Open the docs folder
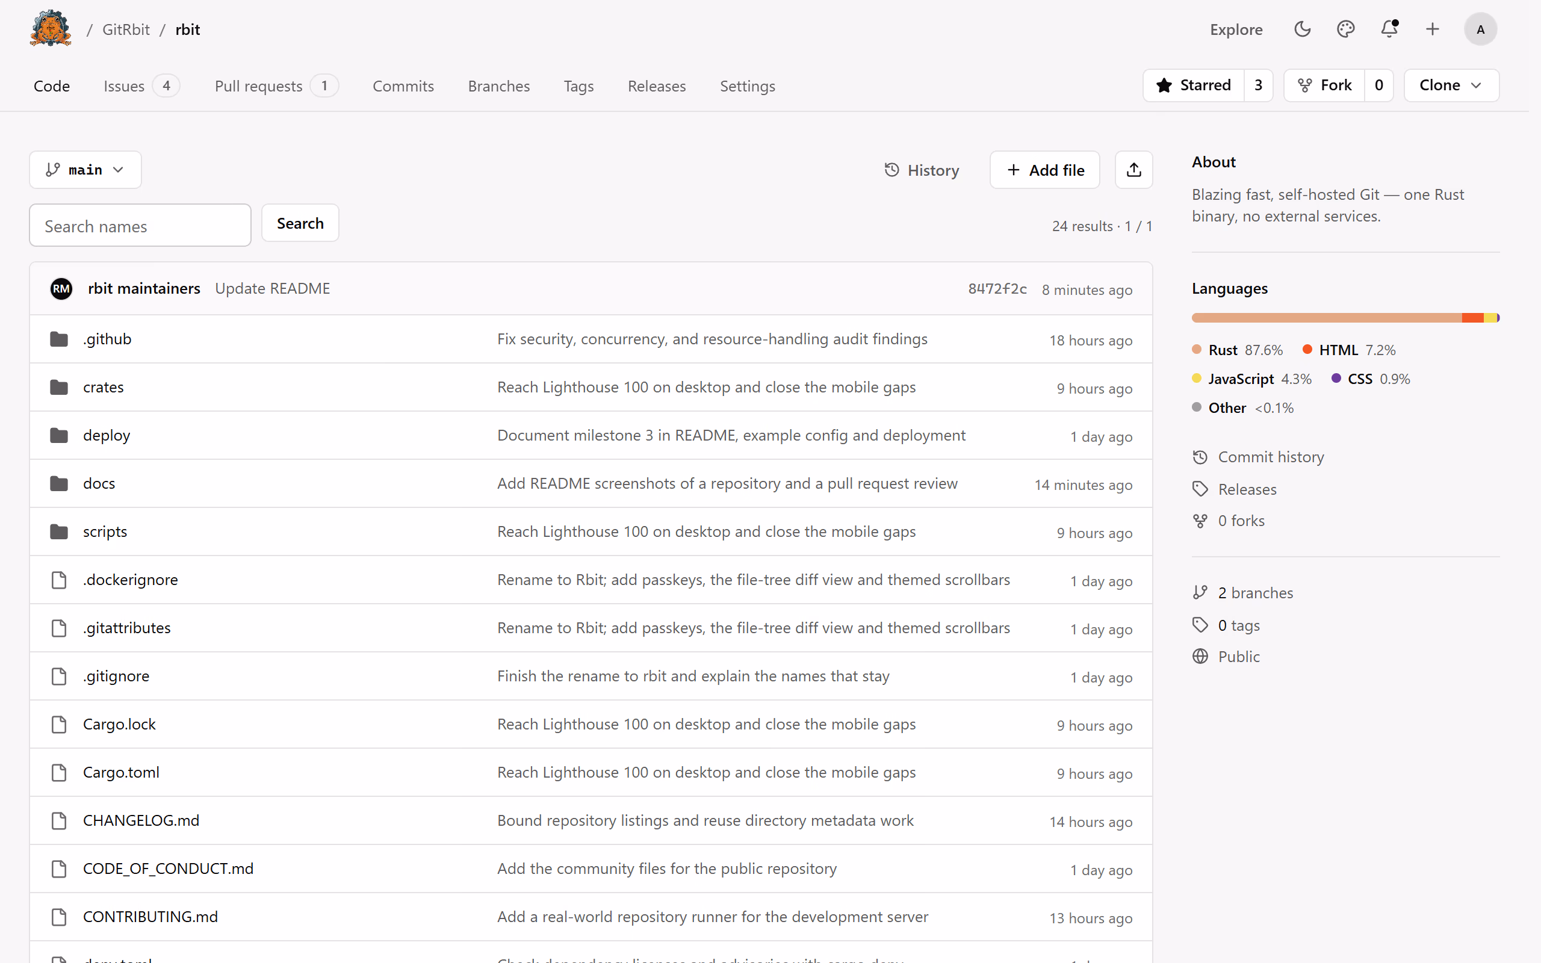Viewport: 1541px width, 963px height. [x=99, y=483]
